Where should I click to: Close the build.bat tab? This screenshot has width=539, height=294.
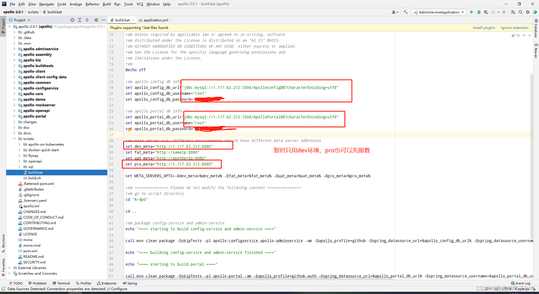click(133, 20)
